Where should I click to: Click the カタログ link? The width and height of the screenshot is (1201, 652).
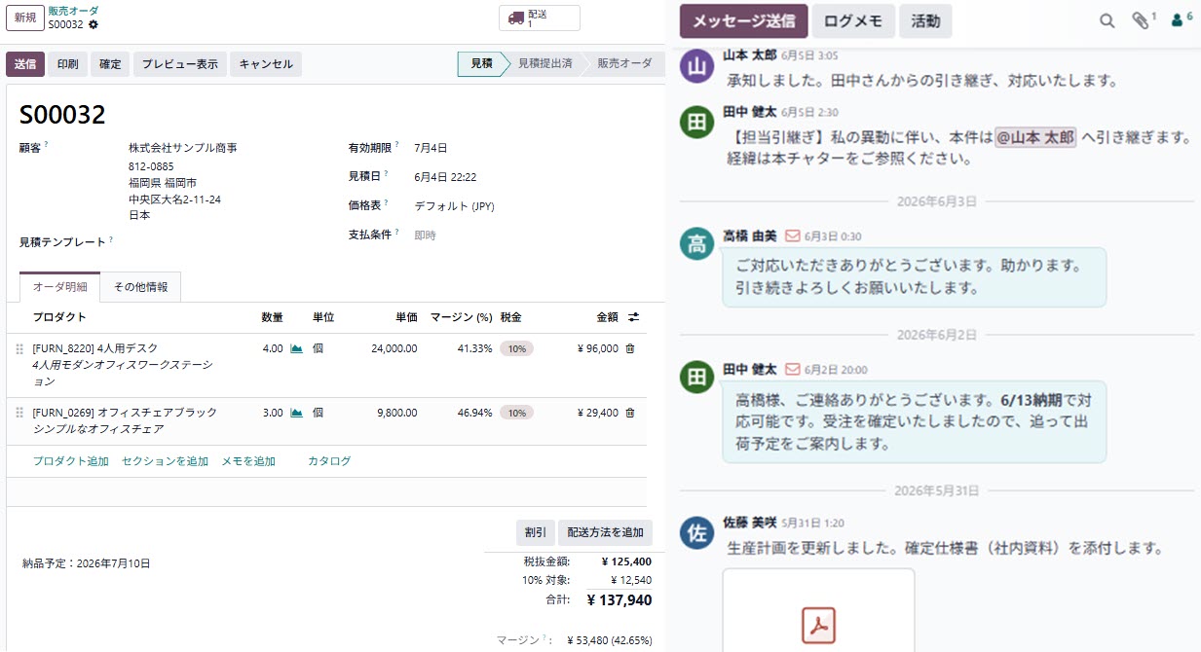pyautogui.click(x=329, y=461)
